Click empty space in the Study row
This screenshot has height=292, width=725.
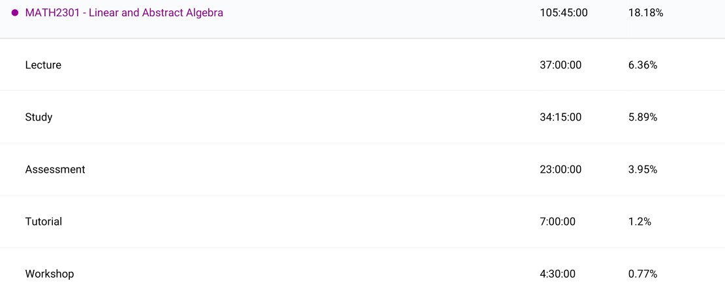[294, 117]
